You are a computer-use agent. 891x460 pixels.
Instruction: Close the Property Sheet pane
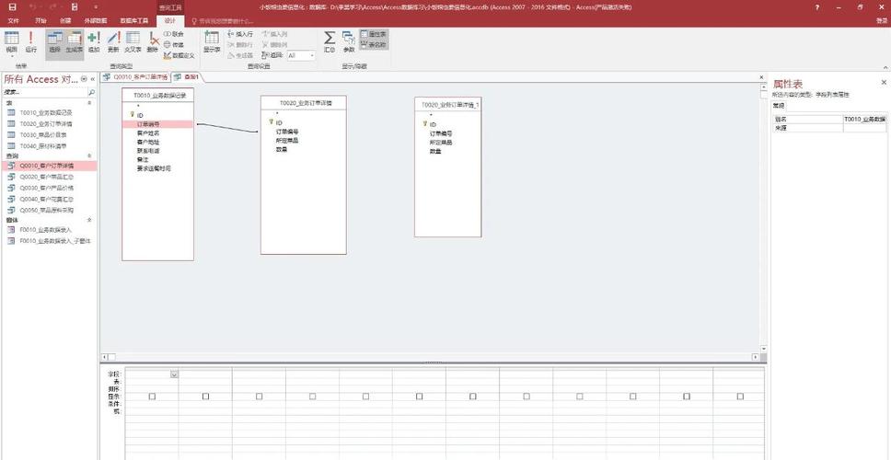pyautogui.click(x=884, y=83)
